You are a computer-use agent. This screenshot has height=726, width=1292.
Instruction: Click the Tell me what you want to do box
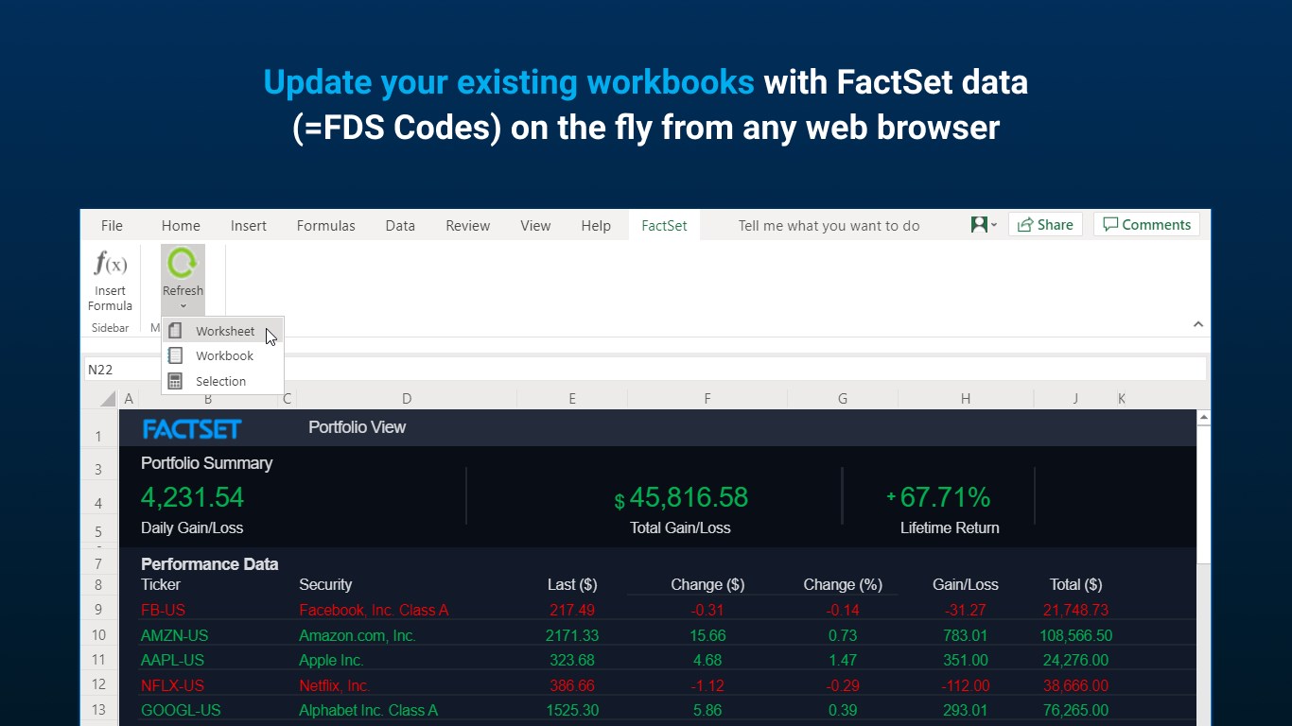pyautogui.click(x=829, y=225)
